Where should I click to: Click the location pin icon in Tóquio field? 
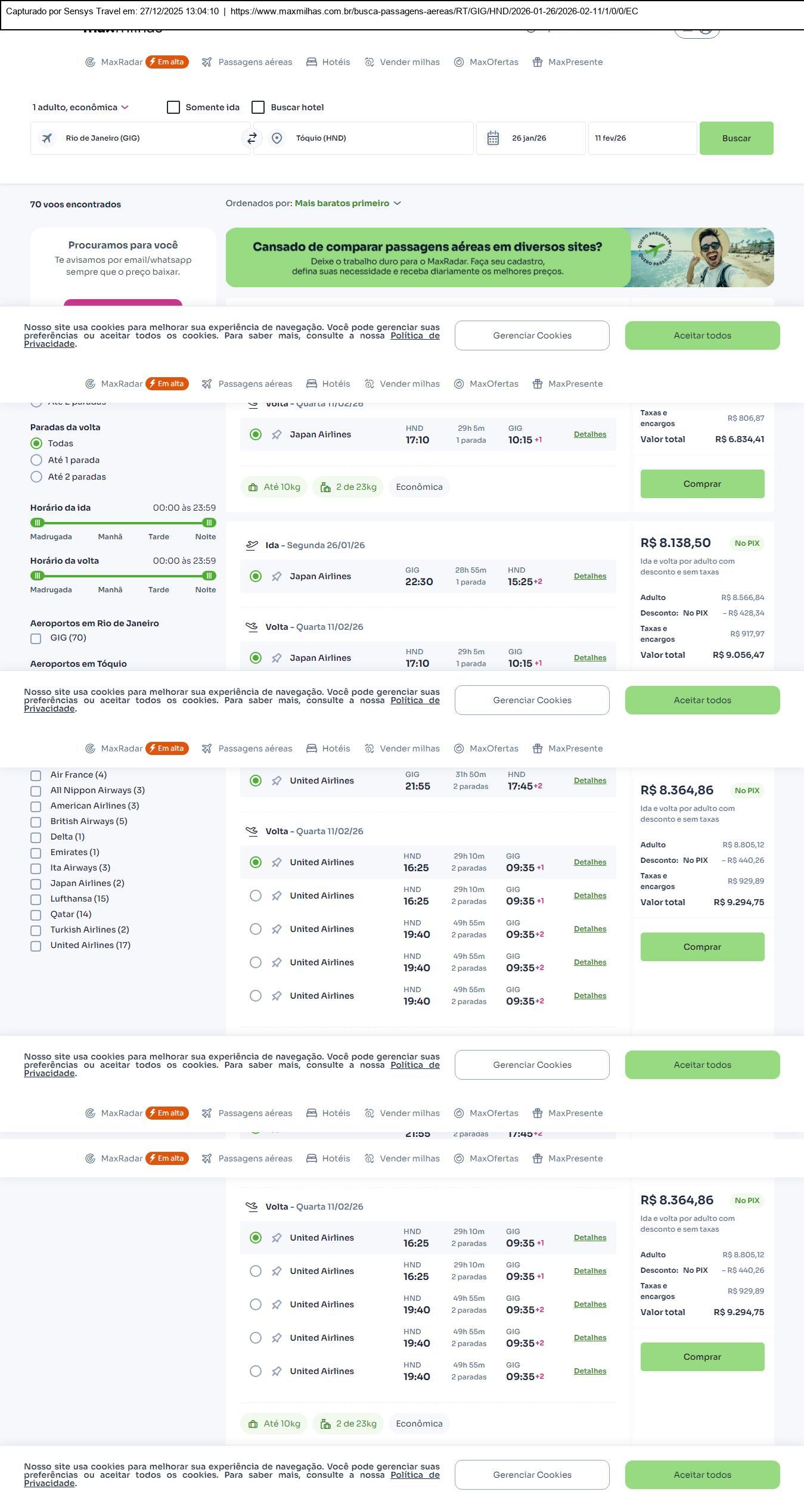(277, 138)
